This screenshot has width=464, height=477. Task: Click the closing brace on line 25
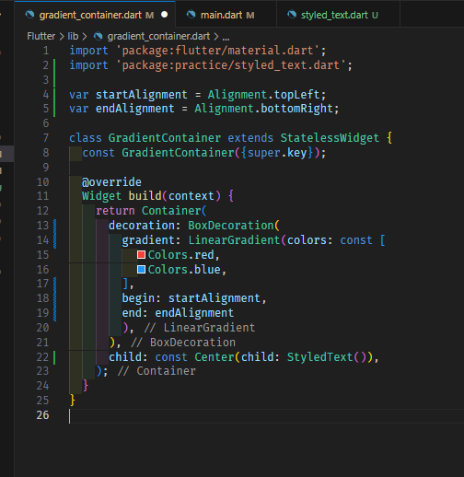coord(73,400)
